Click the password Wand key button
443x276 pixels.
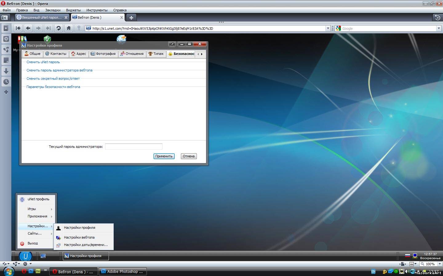pos(79,28)
